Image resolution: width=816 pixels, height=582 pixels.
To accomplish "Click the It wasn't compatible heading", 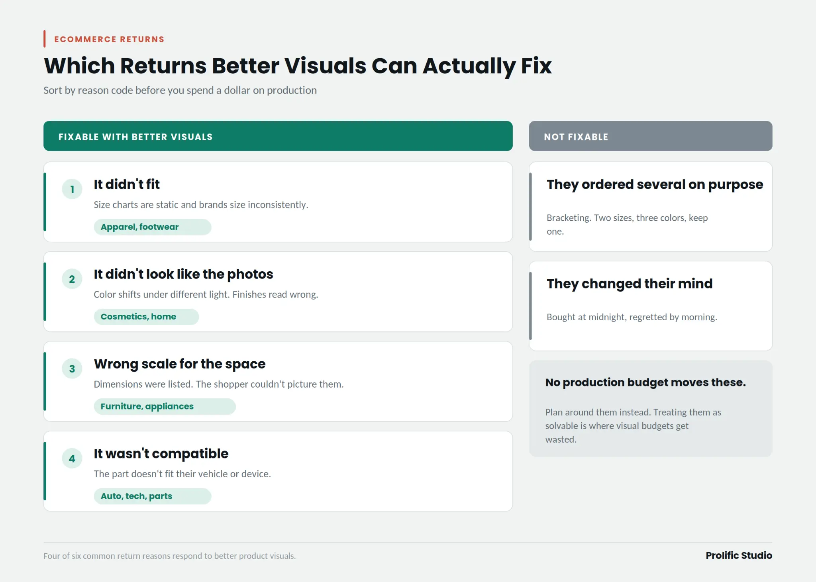I will 161,454.
